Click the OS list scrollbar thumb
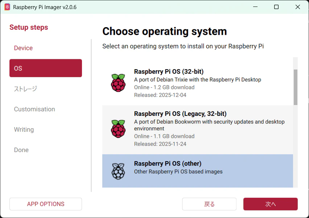 [x=296, y=87]
